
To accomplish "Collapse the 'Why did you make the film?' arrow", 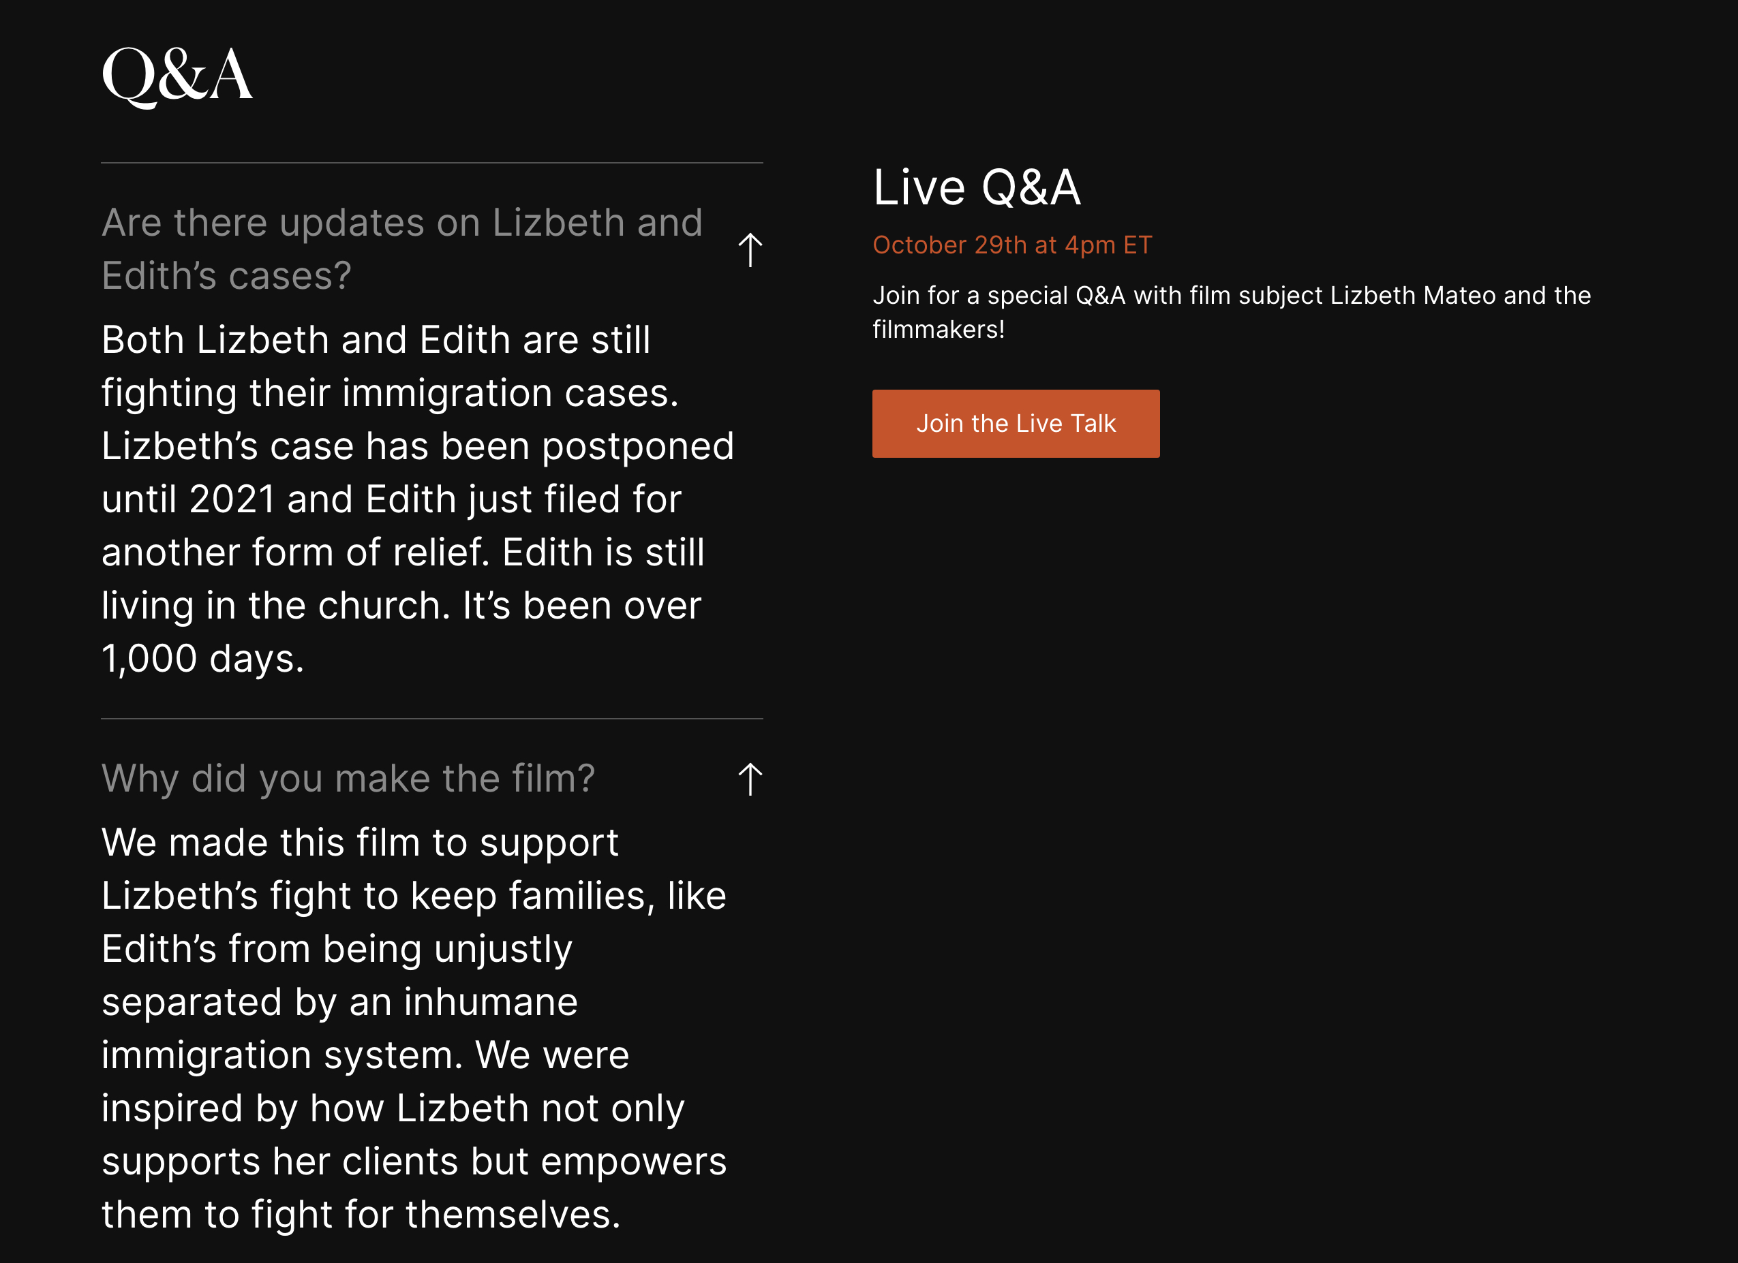I will point(750,779).
